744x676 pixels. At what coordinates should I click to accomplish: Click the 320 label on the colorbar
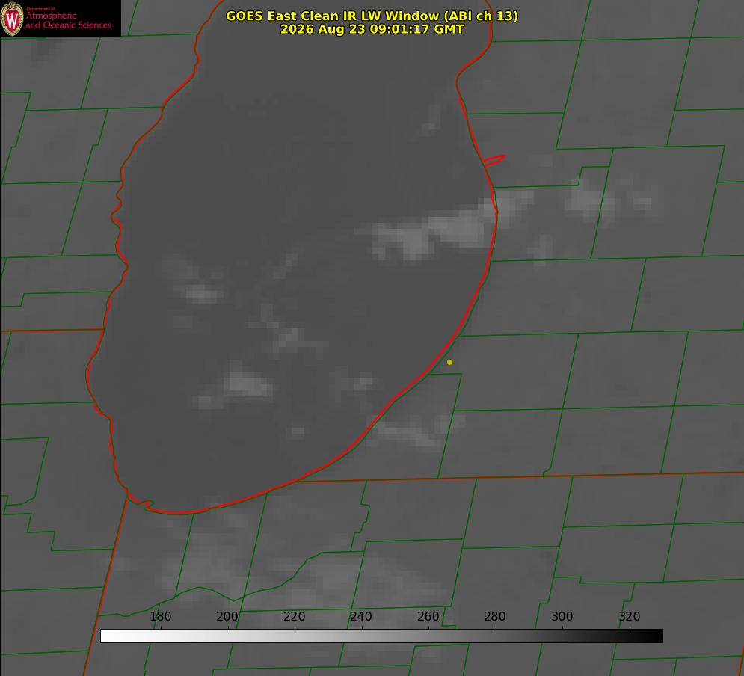[630, 616]
